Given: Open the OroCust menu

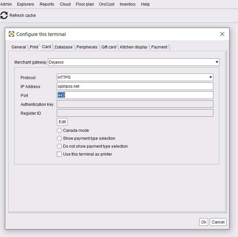Looking at the screenshot, I should pyautogui.click(x=107, y=4).
